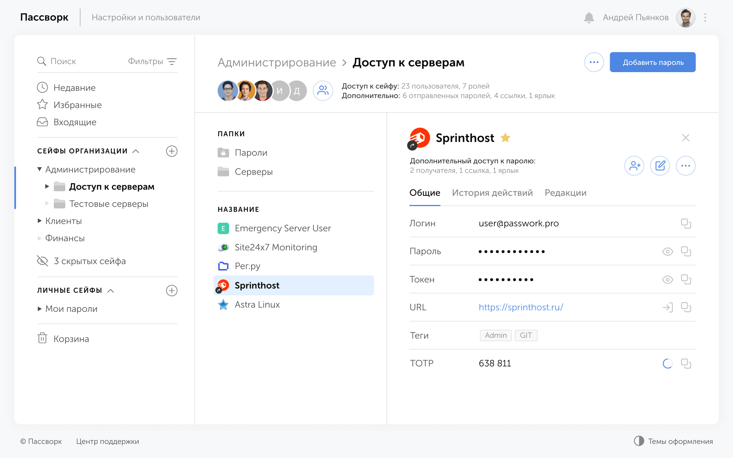The width and height of the screenshot is (733, 458).
Task: Open the Пароли folder
Action: [242, 153]
